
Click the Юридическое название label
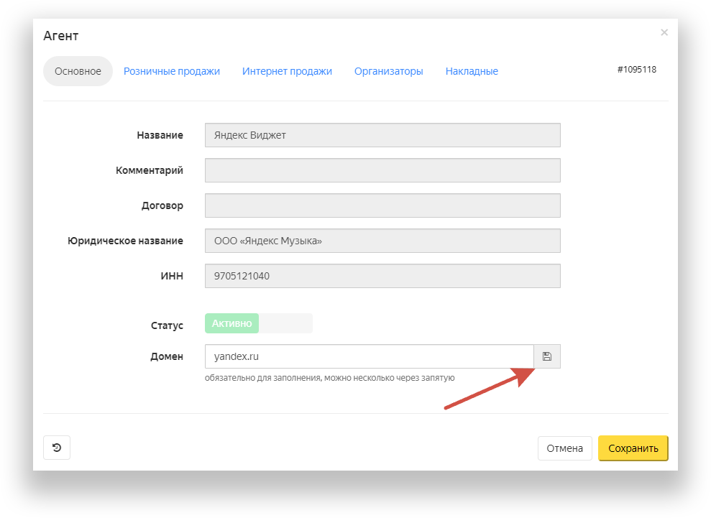[x=125, y=241]
